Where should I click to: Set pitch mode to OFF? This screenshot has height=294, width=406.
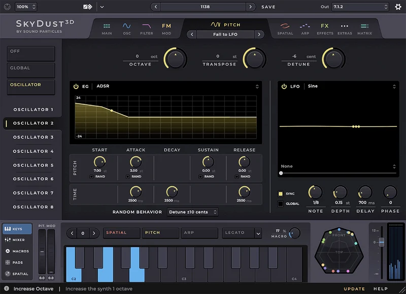[31, 54]
